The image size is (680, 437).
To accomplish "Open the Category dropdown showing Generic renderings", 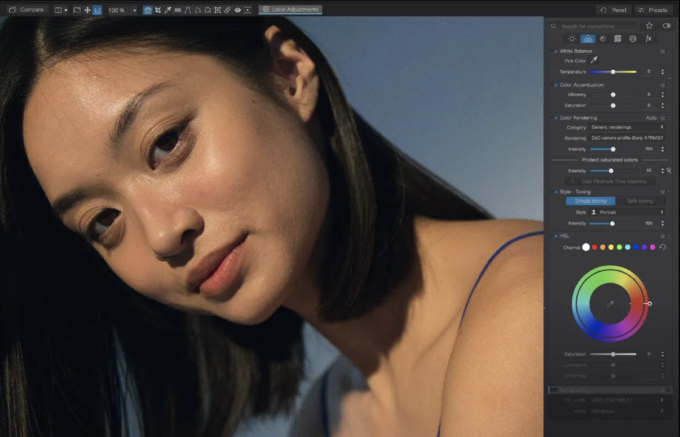I will pyautogui.click(x=627, y=127).
